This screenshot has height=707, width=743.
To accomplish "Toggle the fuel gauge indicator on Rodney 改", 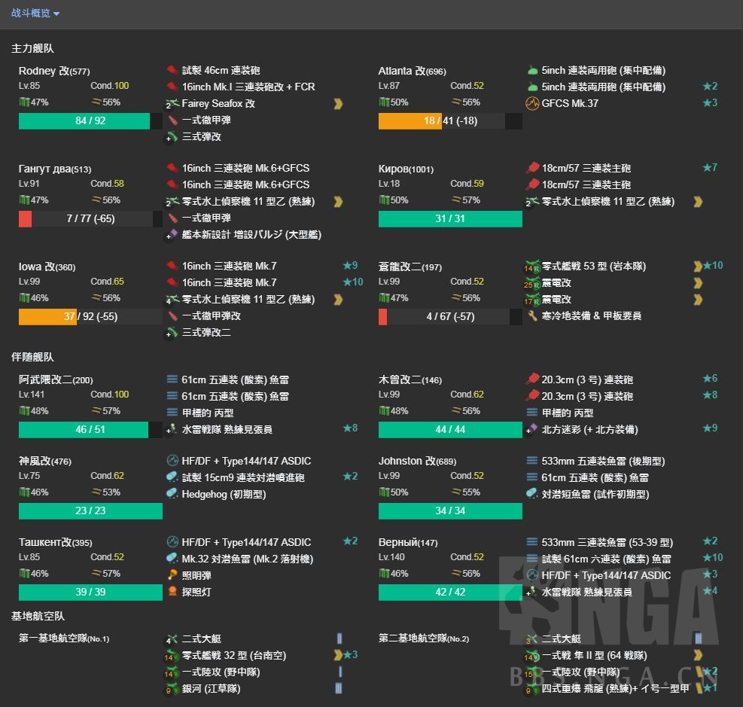I will coord(23,102).
